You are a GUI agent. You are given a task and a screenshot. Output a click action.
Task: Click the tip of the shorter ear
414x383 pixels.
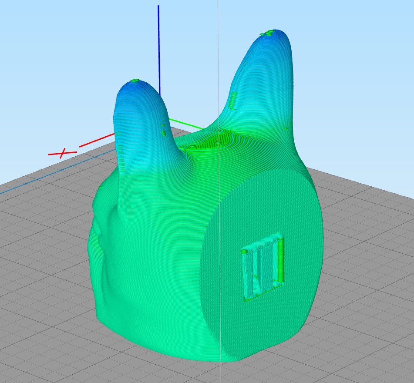pos(136,81)
